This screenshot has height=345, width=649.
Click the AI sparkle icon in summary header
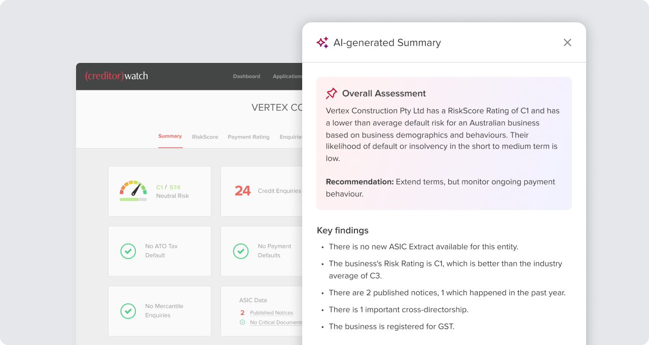point(322,43)
